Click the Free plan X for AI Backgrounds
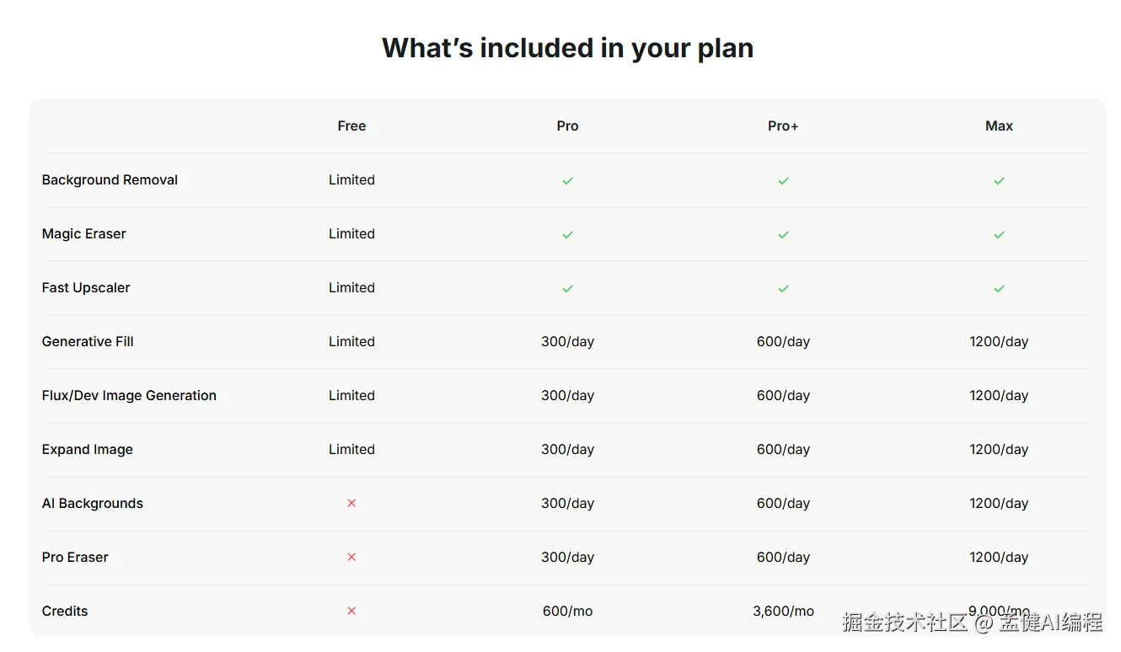This screenshot has width=1121, height=652. 351,503
